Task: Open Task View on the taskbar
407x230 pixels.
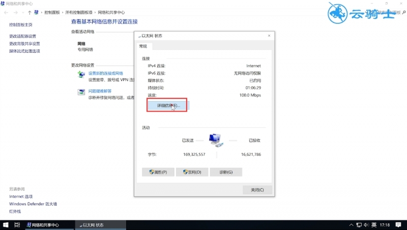Action: click(17, 225)
